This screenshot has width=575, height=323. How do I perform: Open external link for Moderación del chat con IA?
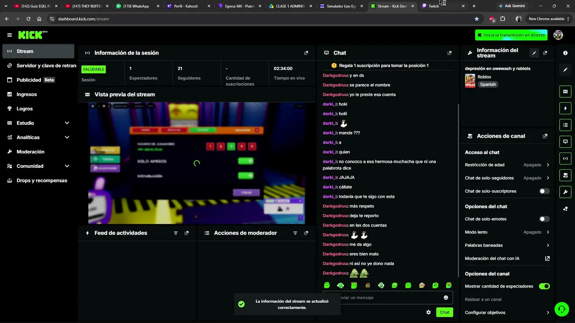coord(547,258)
